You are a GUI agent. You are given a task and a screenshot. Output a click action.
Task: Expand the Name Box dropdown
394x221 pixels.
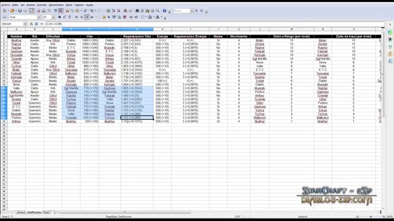(25, 24)
